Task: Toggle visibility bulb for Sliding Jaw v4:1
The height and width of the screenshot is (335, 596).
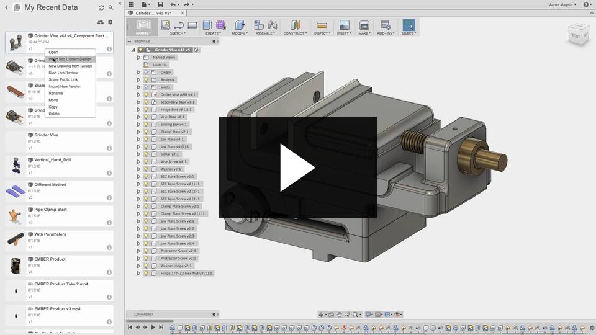Action: click(x=146, y=124)
